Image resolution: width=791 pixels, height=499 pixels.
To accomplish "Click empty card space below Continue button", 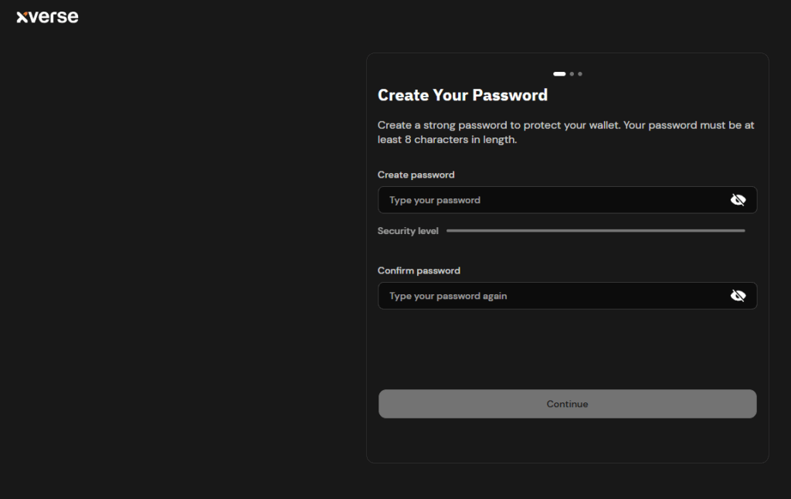I will [x=567, y=440].
